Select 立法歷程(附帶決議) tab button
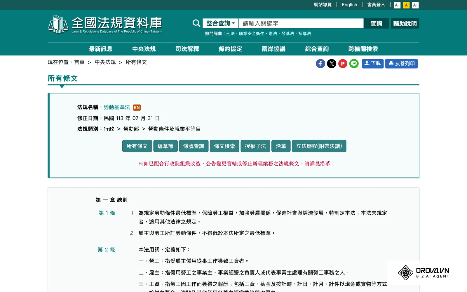Viewport: 467px width, 292px height. pos(319,146)
